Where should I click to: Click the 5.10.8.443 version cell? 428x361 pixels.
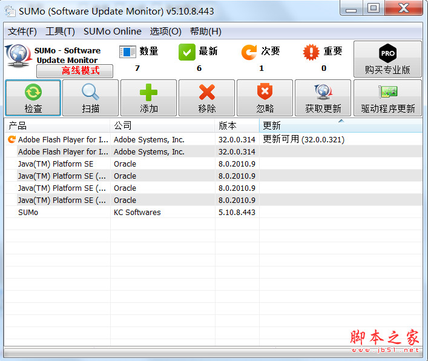237,212
